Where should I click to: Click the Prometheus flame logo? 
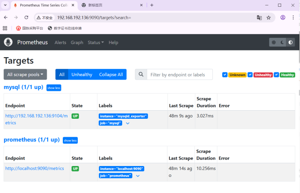coord(8,42)
